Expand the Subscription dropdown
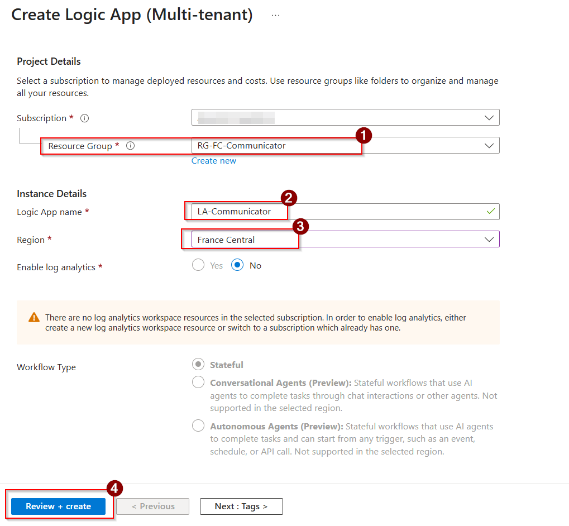The image size is (569, 526). coord(489,118)
